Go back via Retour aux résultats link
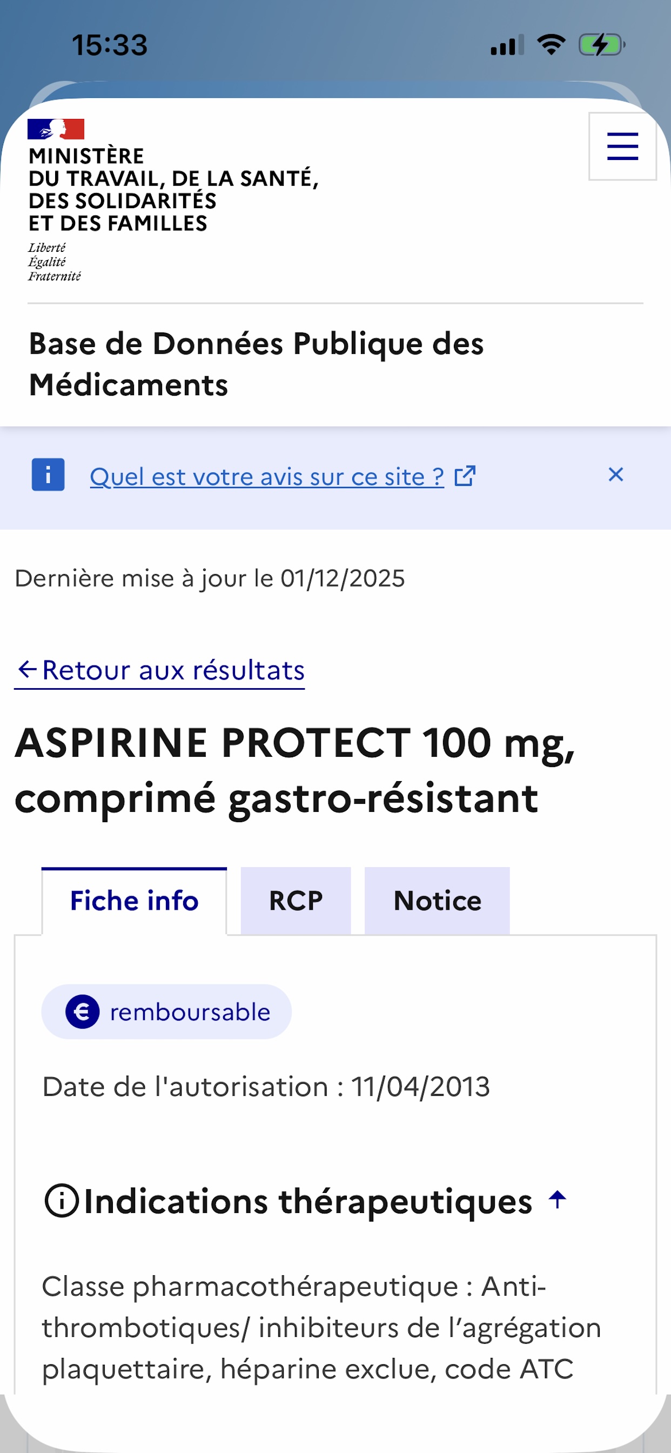Viewport: 671px width, 1453px height. pos(173,670)
